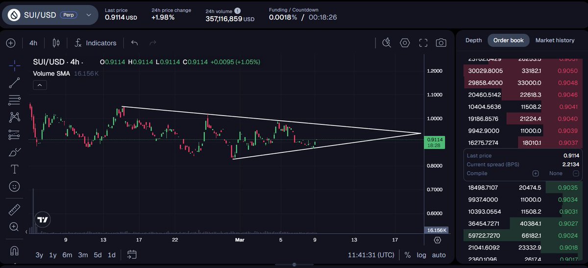Set the range to 6m

67,255
